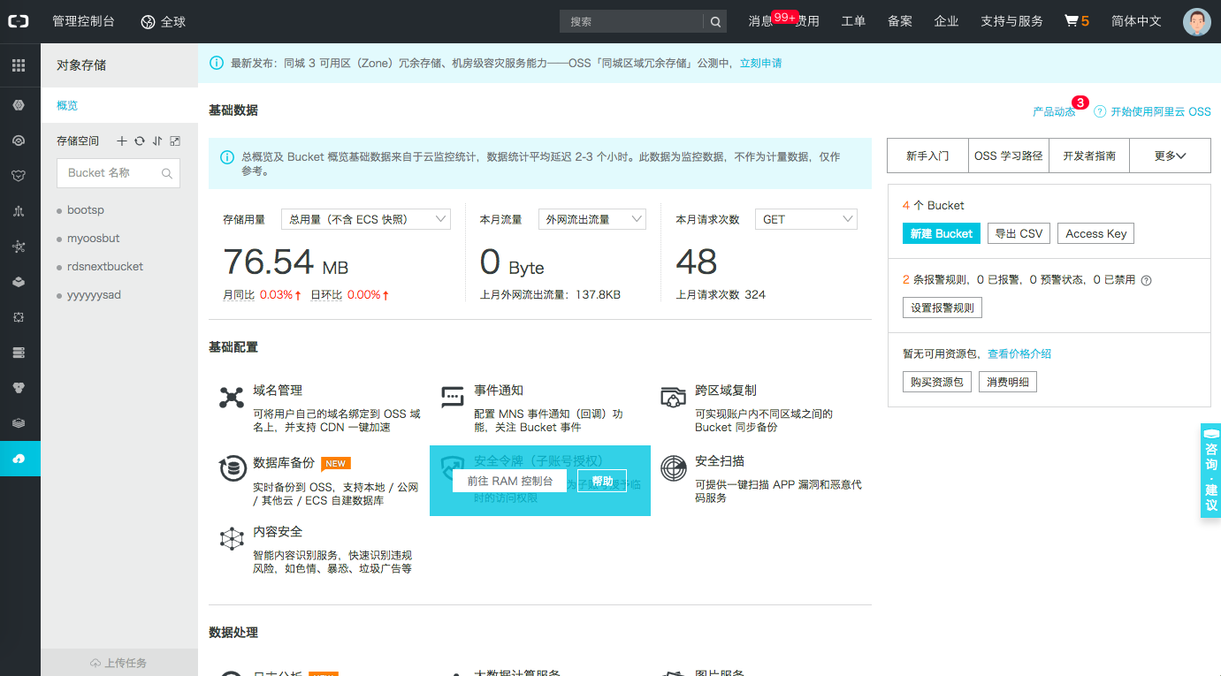Click the 购买资源包 button
1221x676 pixels.
pos(936,382)
